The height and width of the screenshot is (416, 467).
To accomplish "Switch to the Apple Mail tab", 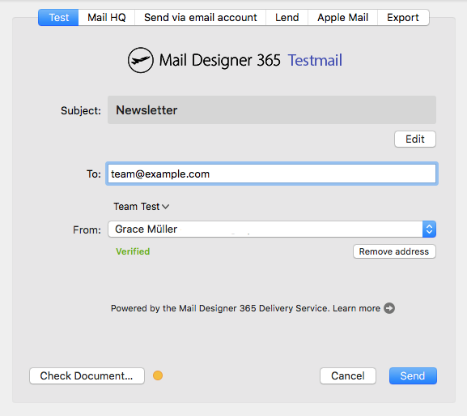I will [x=343, y=18].
